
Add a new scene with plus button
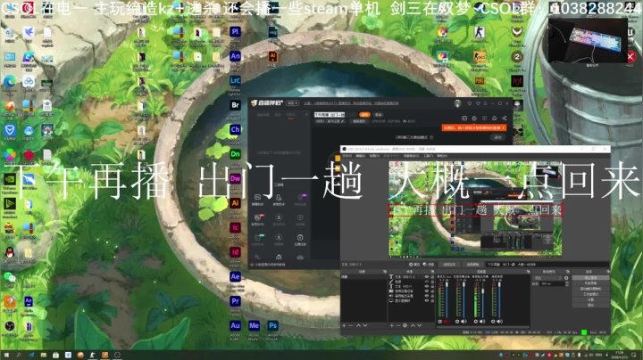coord(344,325)
